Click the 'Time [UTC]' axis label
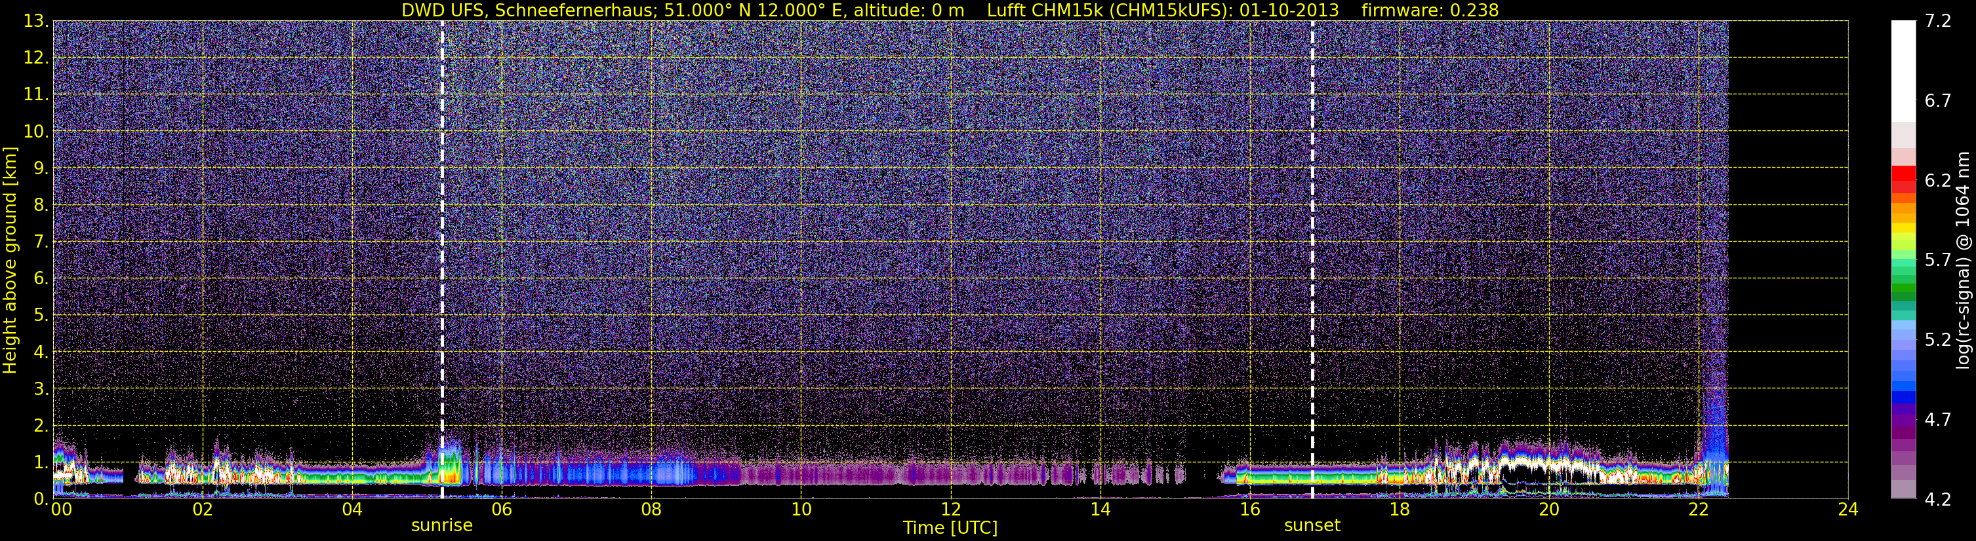The height and width of the screenshot is (541, 1976). click(x=950, y=528)
